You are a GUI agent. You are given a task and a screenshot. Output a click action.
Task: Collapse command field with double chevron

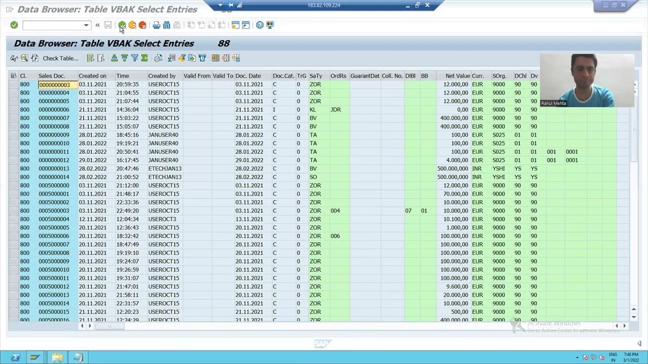[97, 25]
